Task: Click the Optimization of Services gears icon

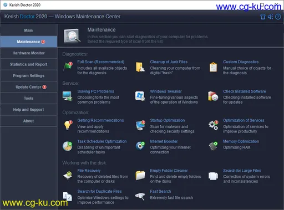Action: coord(214,125)
